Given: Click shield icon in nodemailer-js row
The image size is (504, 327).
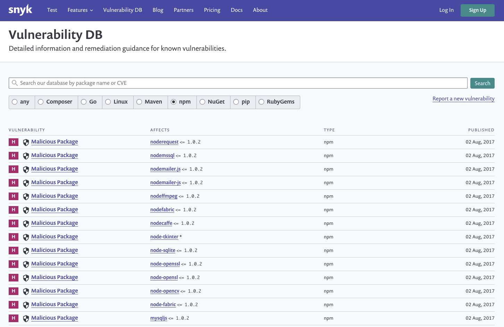Looking at the screenshot, I should [x=26, y=183].
